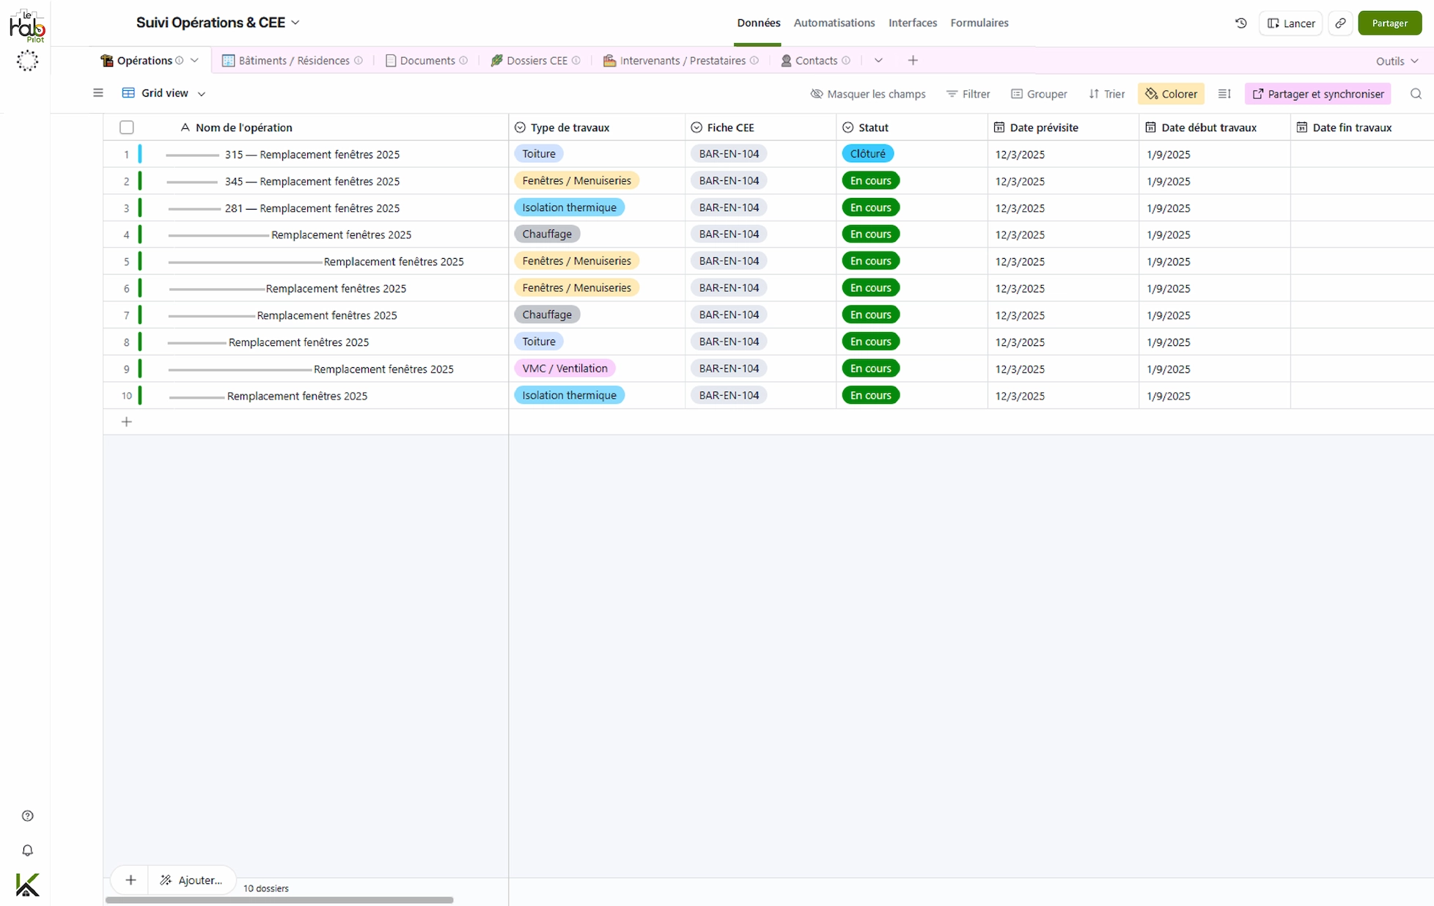Click the Isolation thermique tag in row 3

[x=569, y=207]
